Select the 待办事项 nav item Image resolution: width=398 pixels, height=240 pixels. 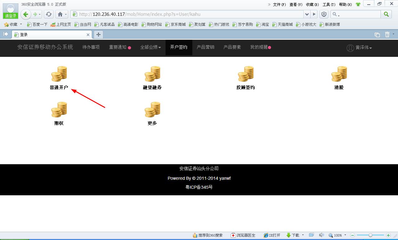coord(91,47)
